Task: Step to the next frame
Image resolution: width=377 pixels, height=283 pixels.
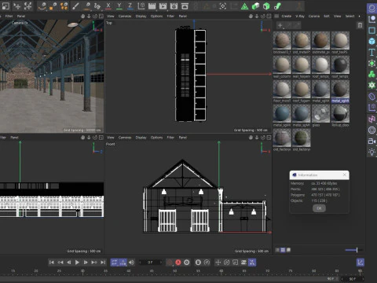Action: coord(86,263)
